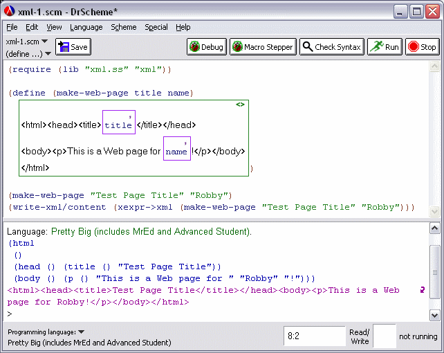The height and width of the screenshot is (353, 444).
Task: Click the Read/Write status label
Action: 360,336
